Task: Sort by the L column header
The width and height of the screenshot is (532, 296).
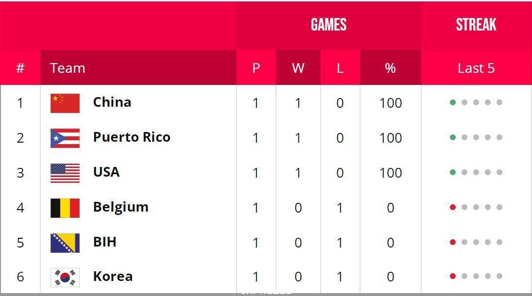Action: click(340, 68)
